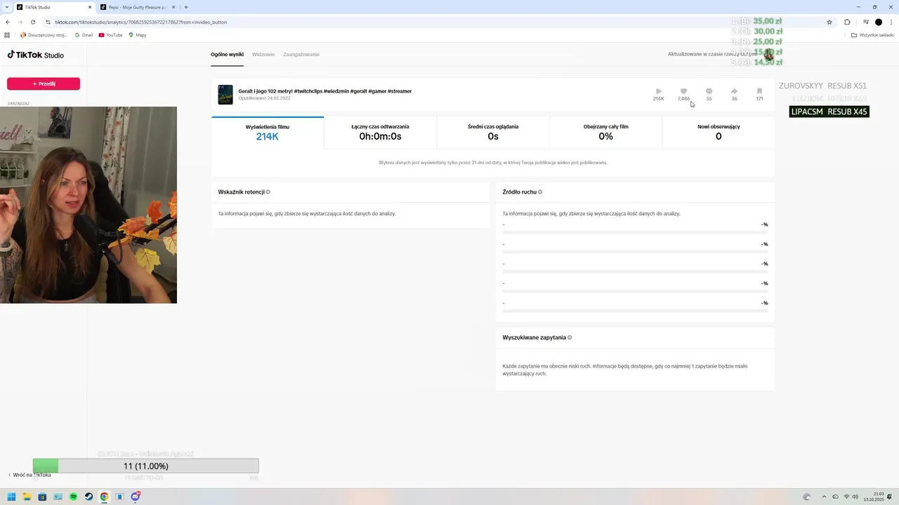Bookmark this page with the star icon
This screenshot has width=899, height=505.
(x=829, y=22)
